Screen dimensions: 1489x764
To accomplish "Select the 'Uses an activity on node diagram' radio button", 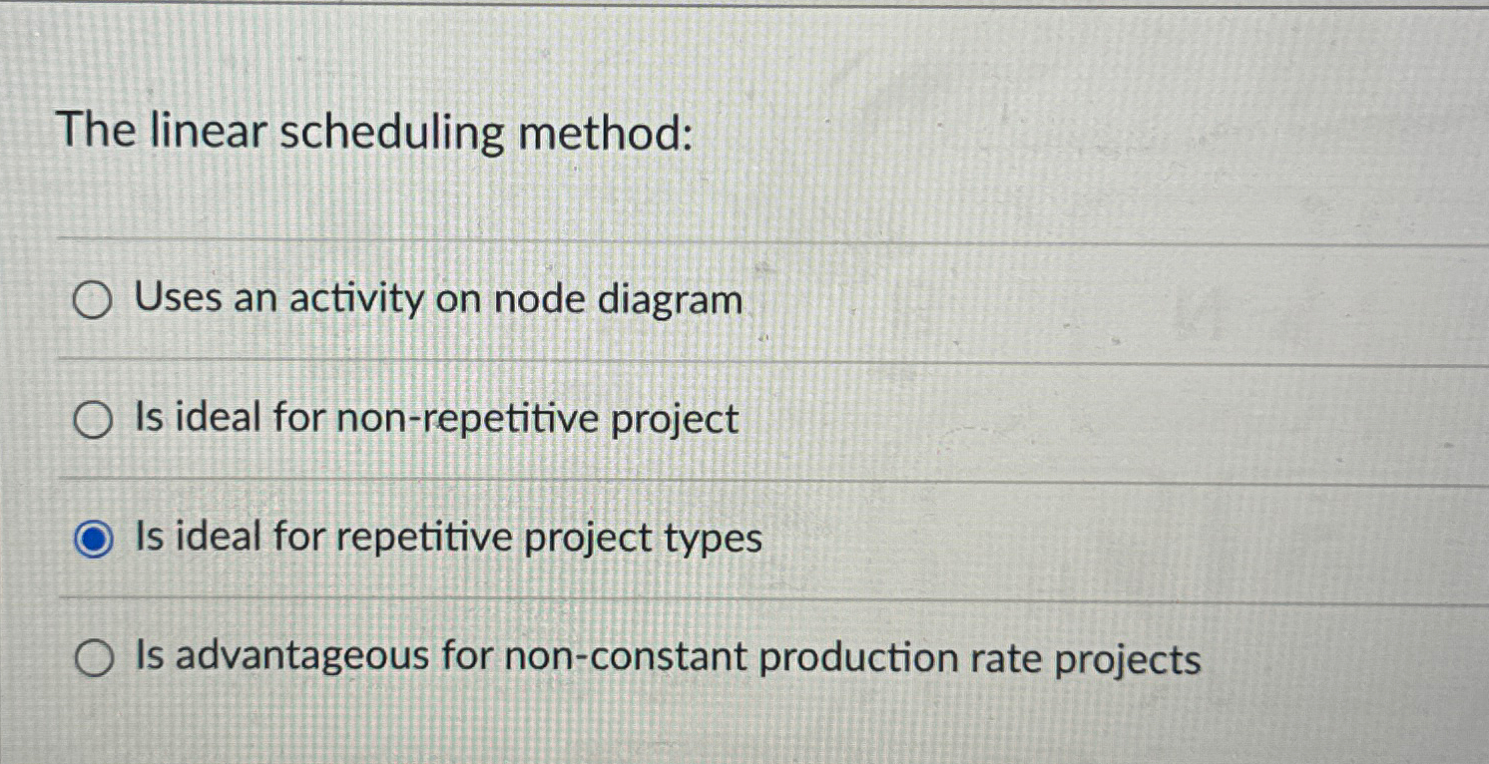I will [x=93, y=298].
